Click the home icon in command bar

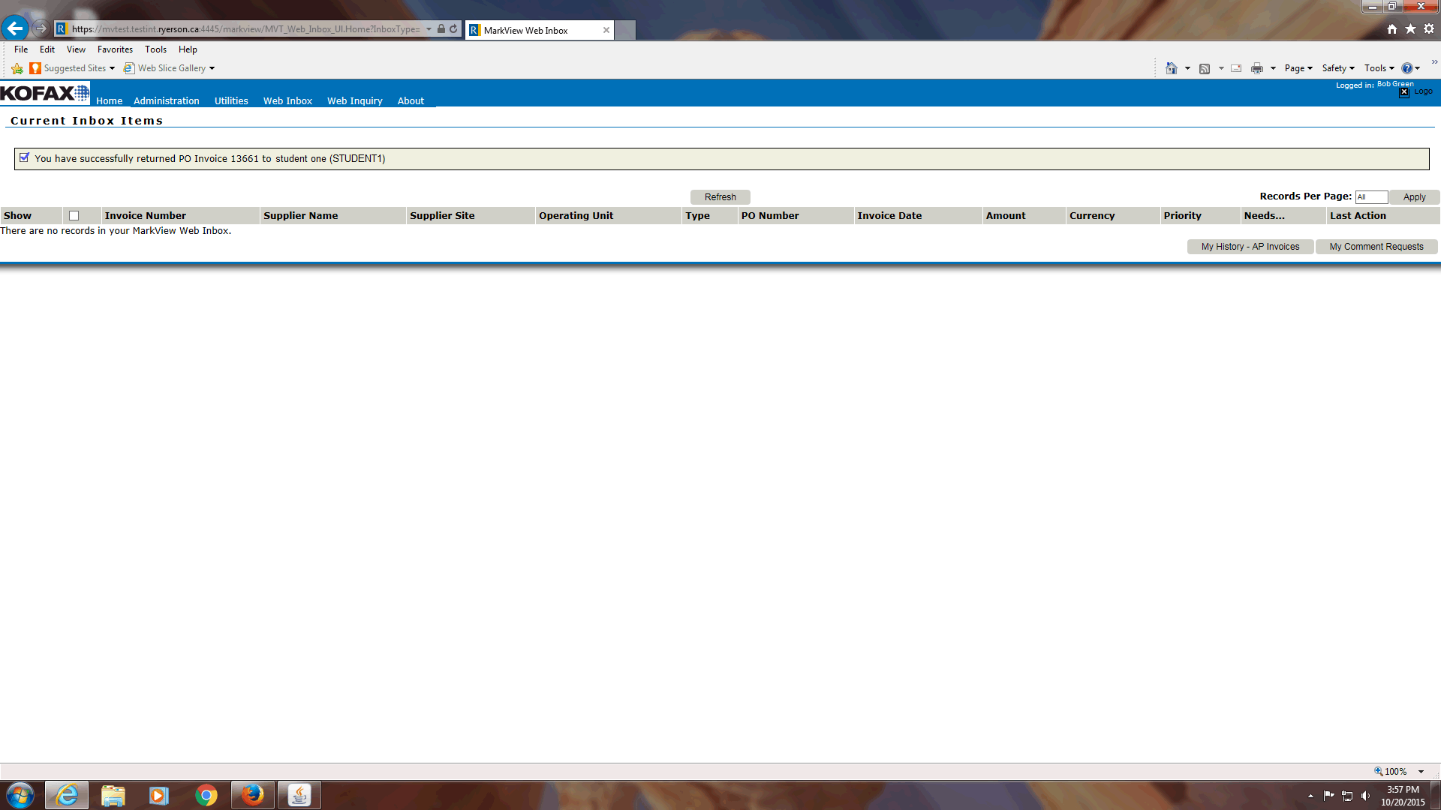point(1171,68)
